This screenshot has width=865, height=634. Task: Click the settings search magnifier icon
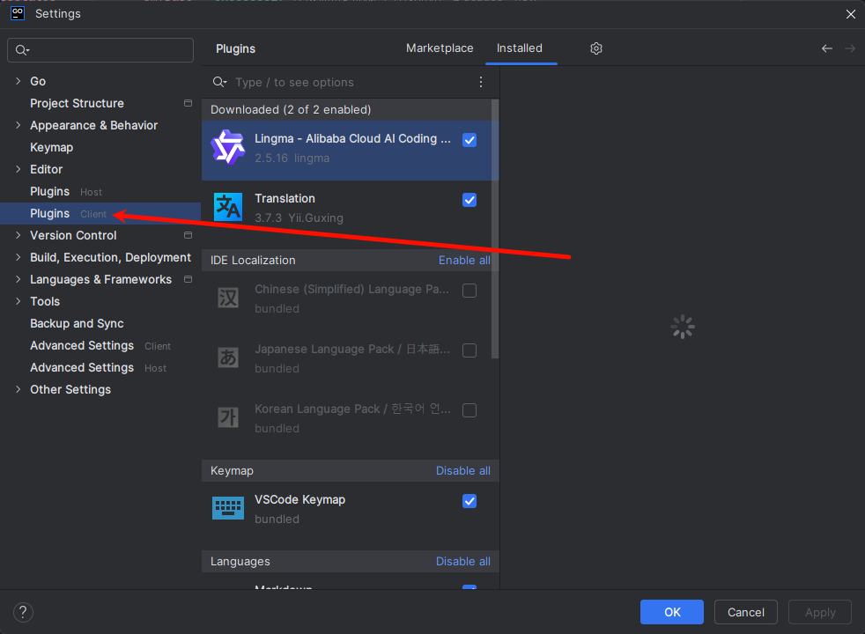coord(22,50)
